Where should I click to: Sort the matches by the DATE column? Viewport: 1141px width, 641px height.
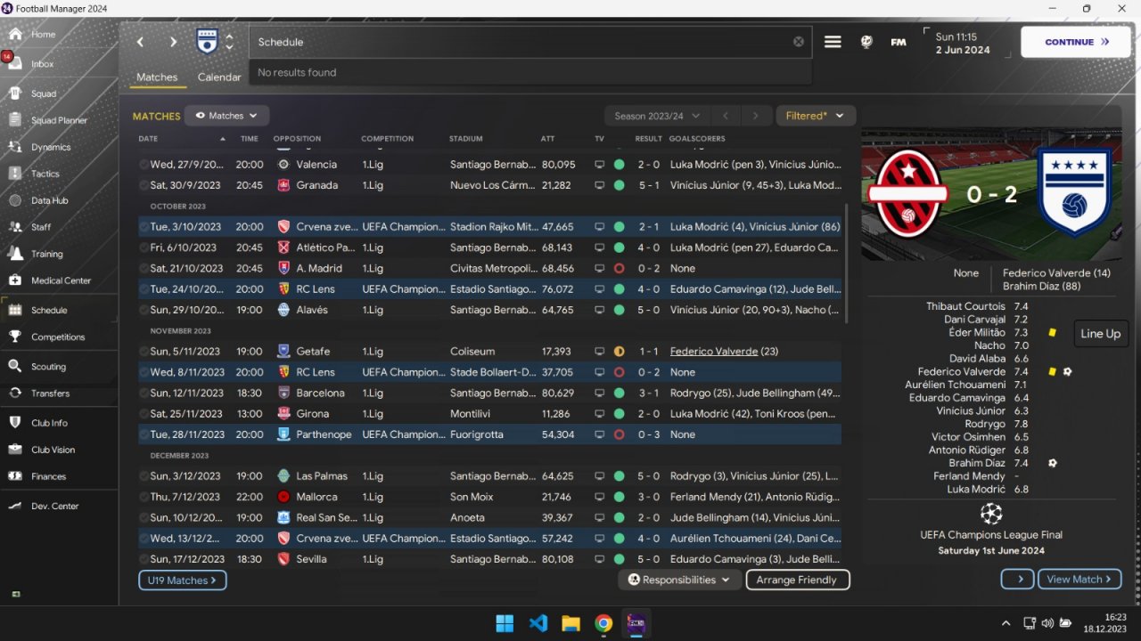[183, 139]
